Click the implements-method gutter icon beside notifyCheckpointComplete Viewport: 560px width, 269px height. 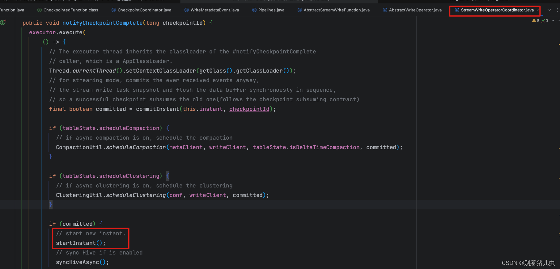[3, 22]
